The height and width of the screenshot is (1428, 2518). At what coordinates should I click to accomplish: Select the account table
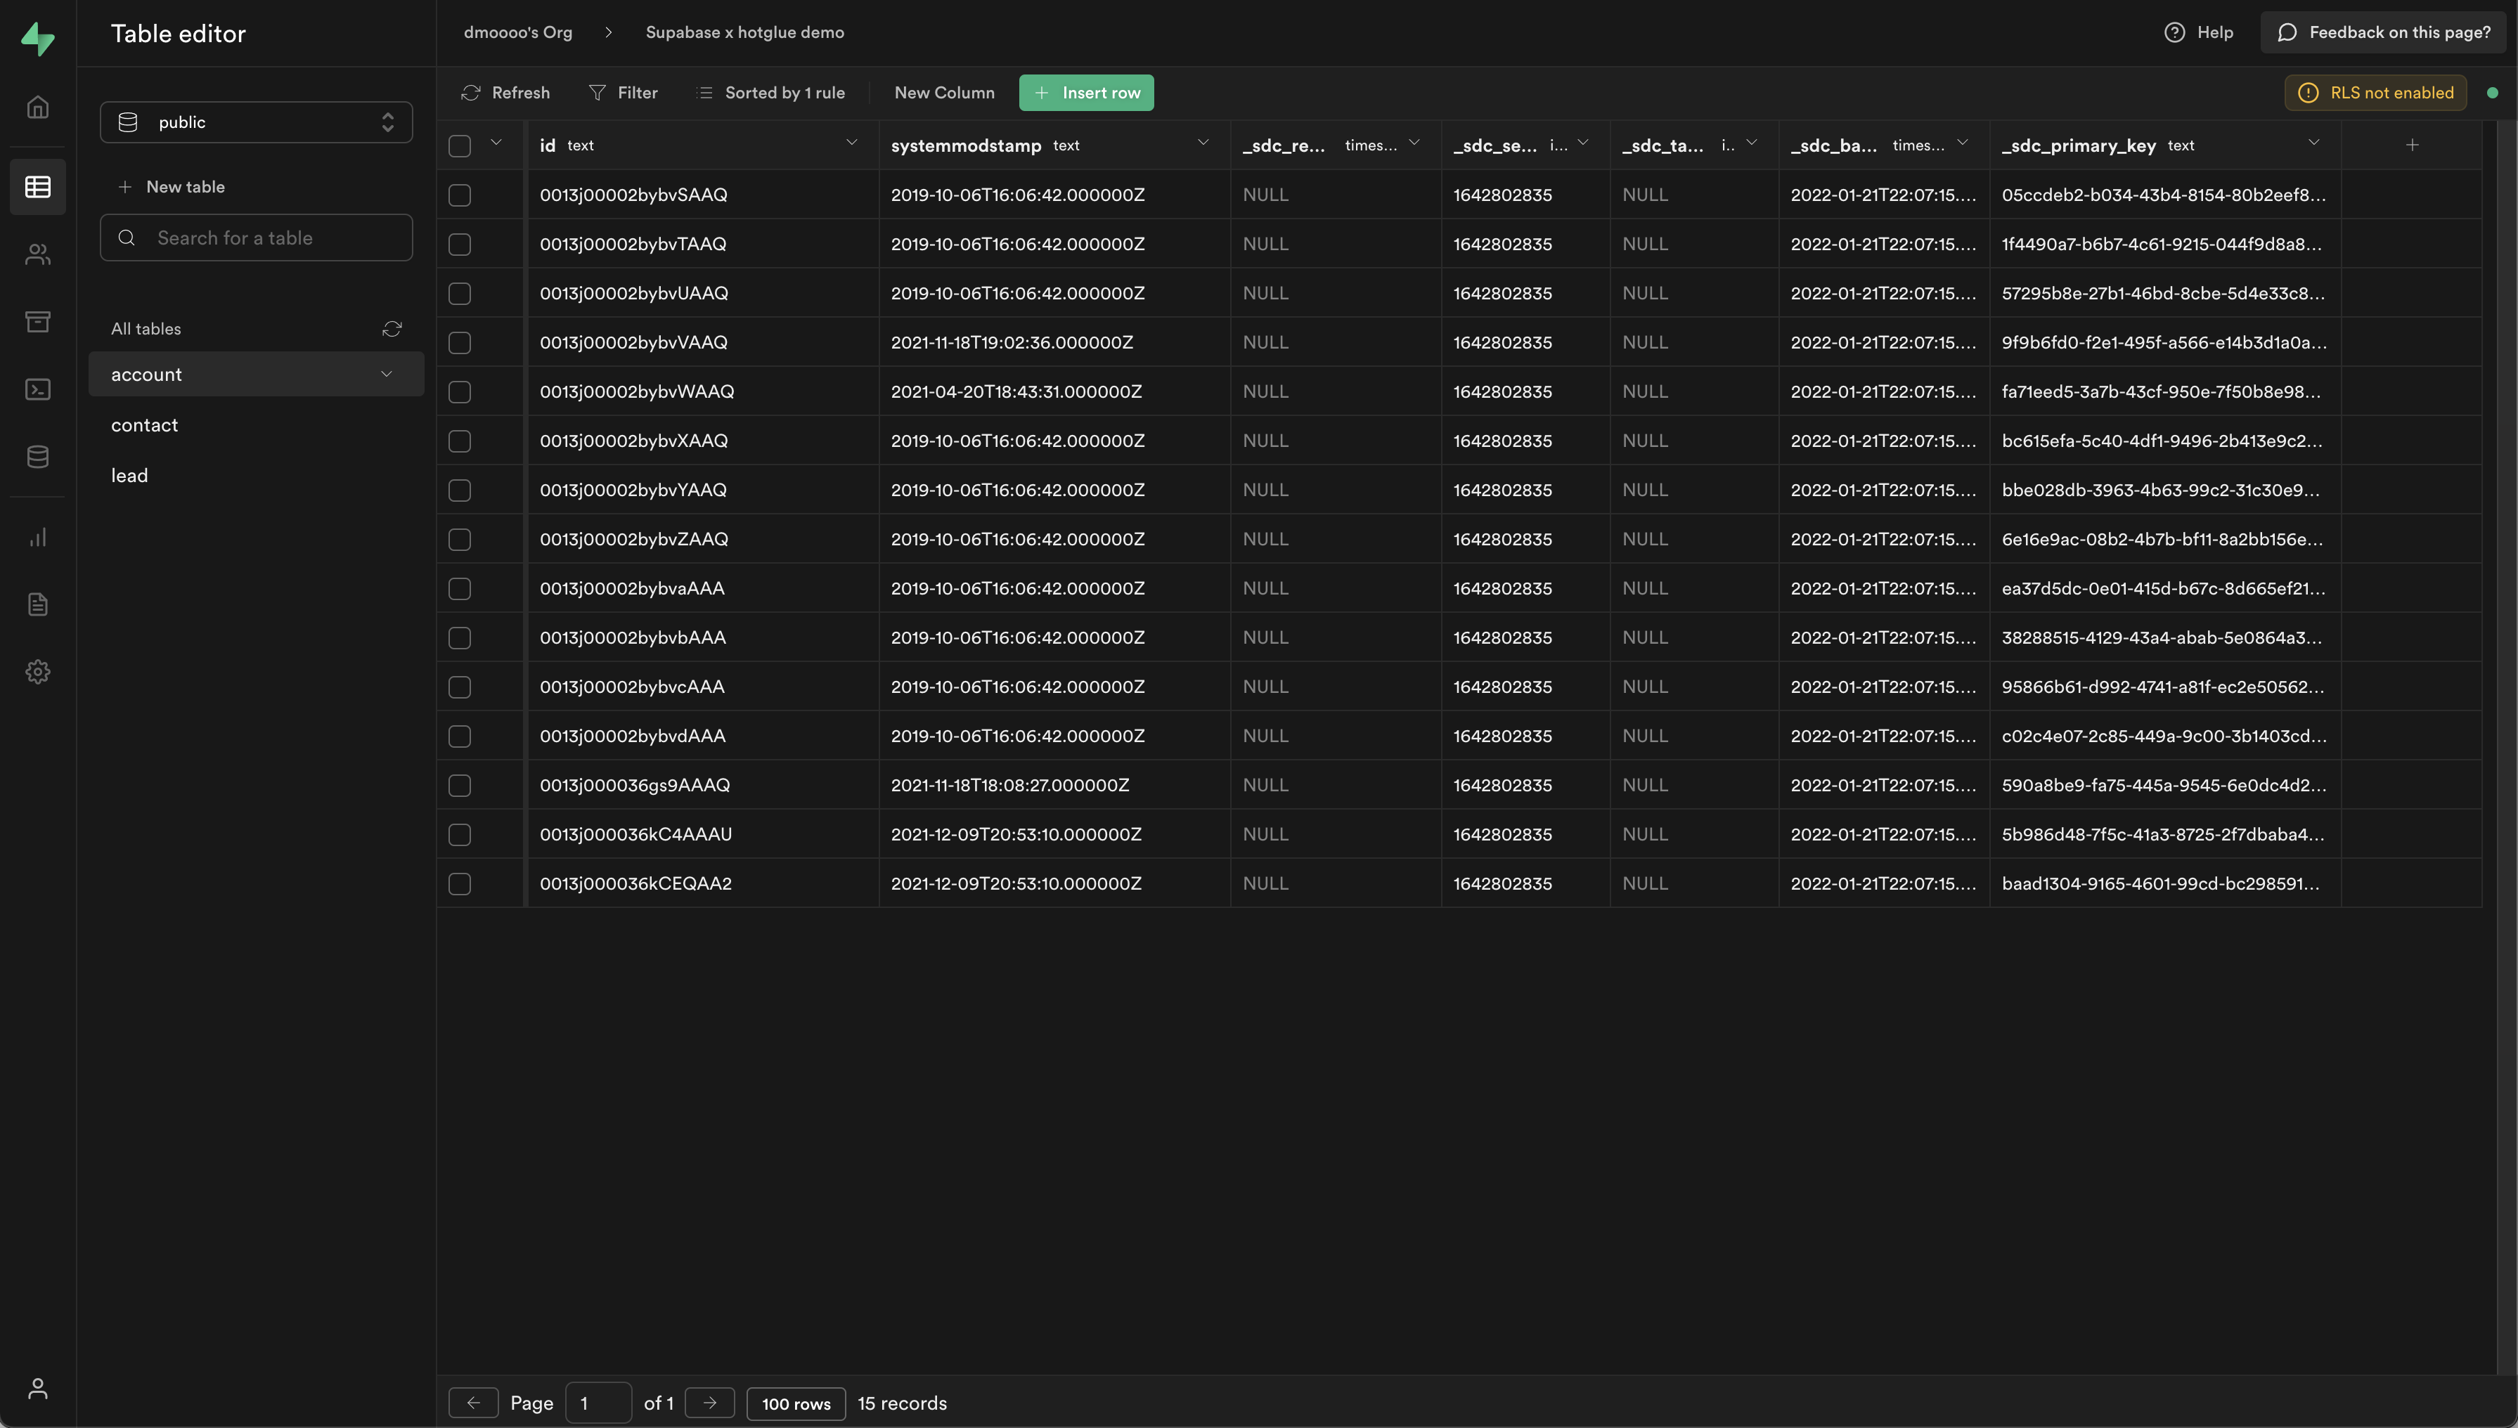[x=256, y=374]
